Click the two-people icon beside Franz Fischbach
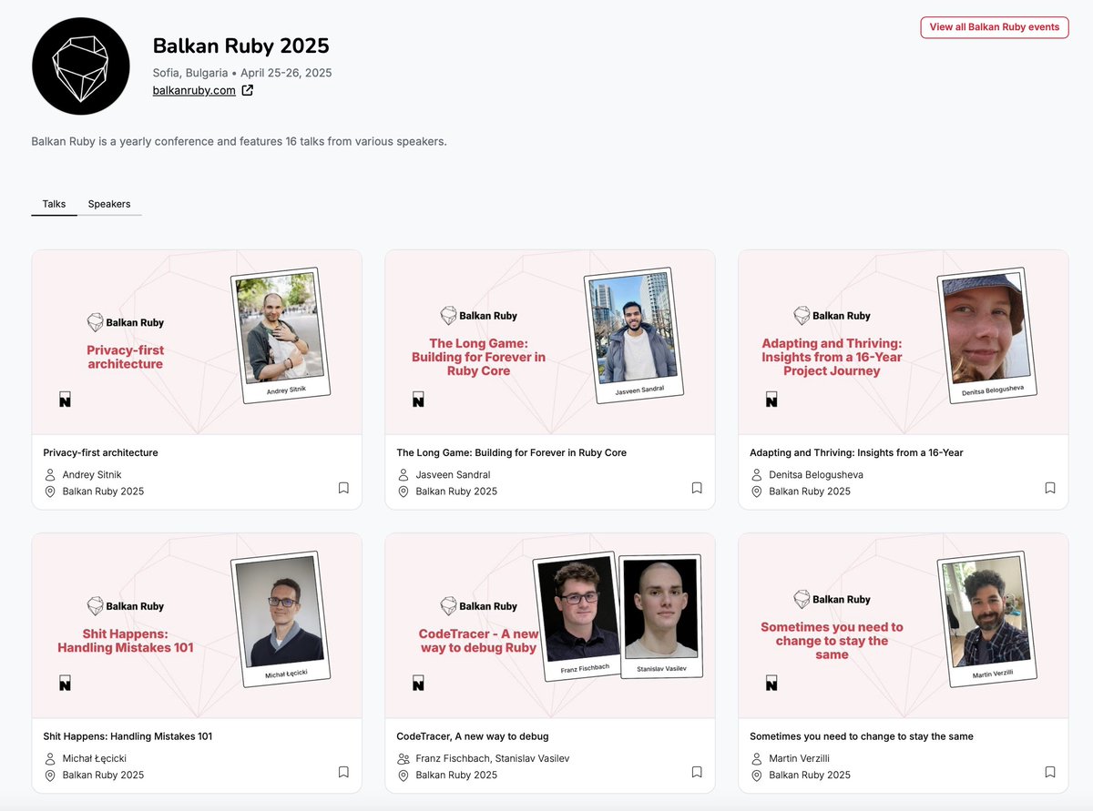 tap(403, 759)
